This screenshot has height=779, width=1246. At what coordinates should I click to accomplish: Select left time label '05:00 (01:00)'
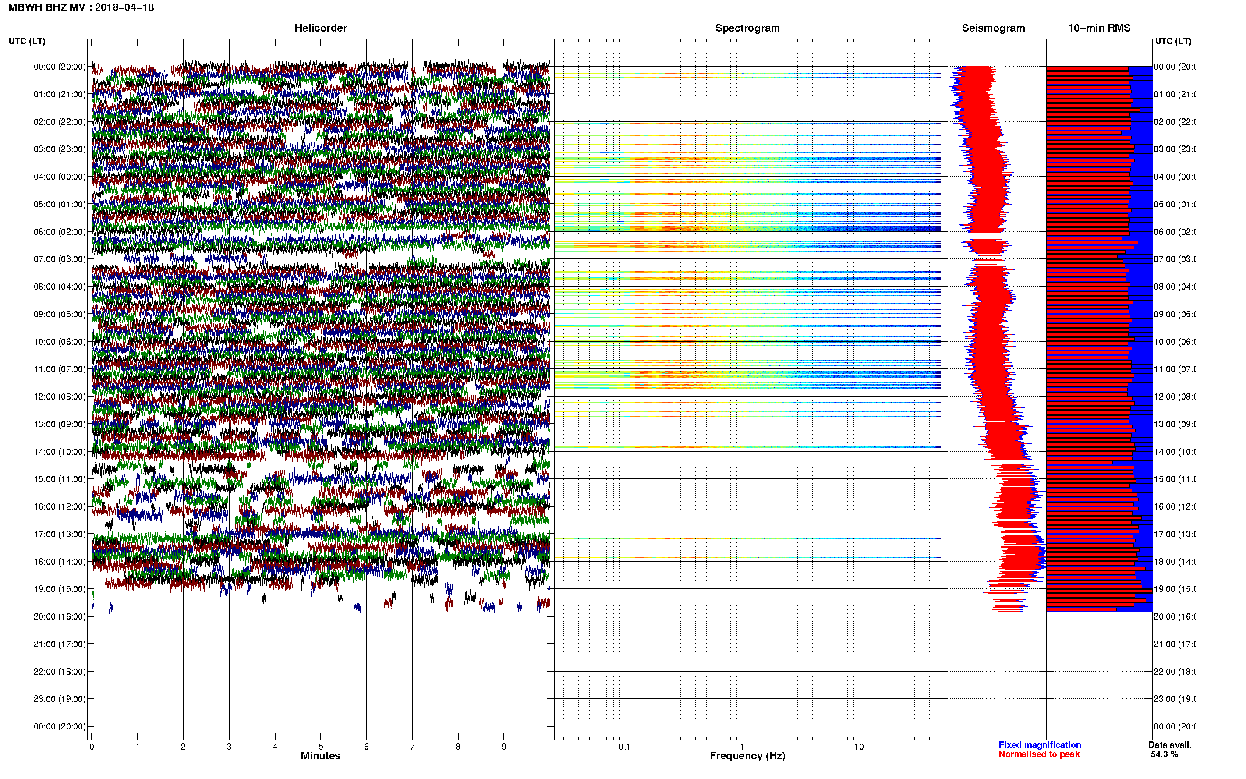tap(60, 205)
